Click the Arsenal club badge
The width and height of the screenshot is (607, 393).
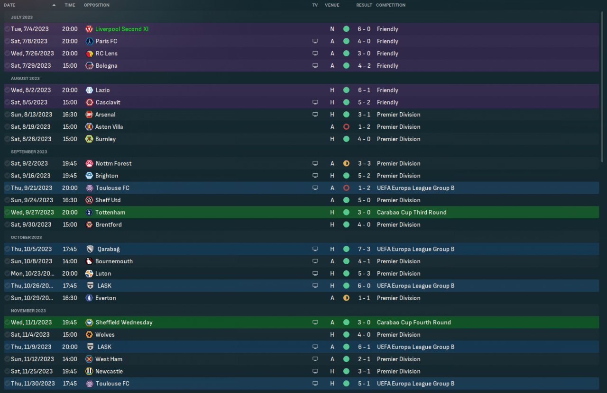click(89, 115)
